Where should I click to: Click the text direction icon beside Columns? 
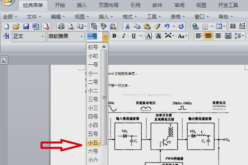[x=242, y=26]
